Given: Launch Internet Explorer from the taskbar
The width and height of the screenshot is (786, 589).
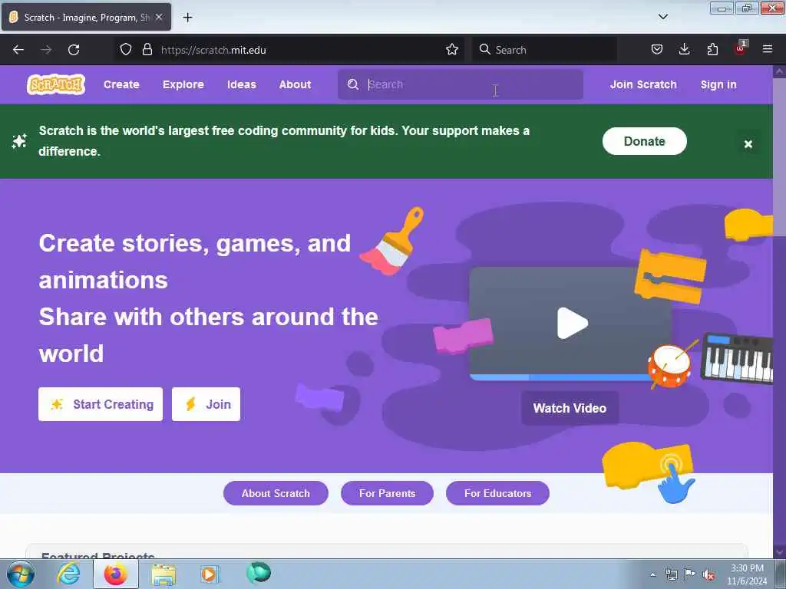Looking at the screenshot, I should 68,574.
